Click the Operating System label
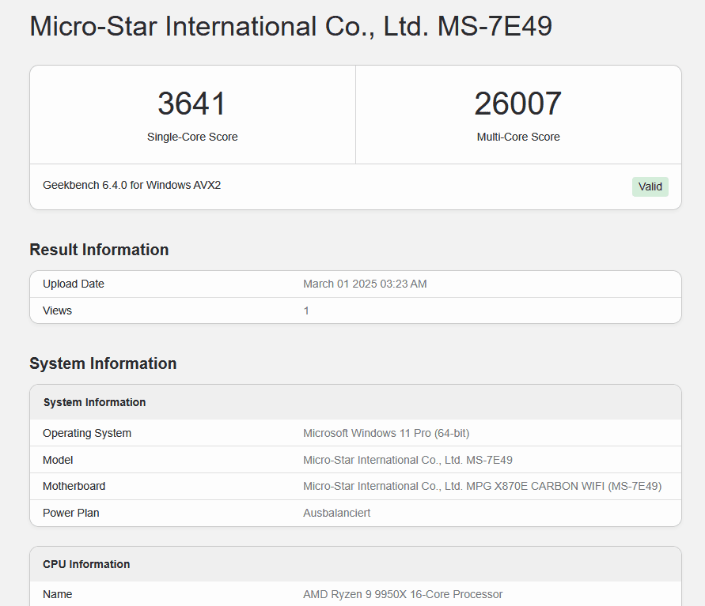 tap(87, 433)
